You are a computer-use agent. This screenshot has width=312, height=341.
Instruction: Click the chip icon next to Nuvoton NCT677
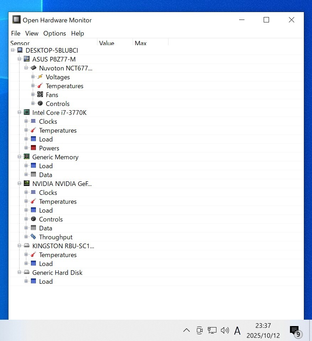click(33, 68)
